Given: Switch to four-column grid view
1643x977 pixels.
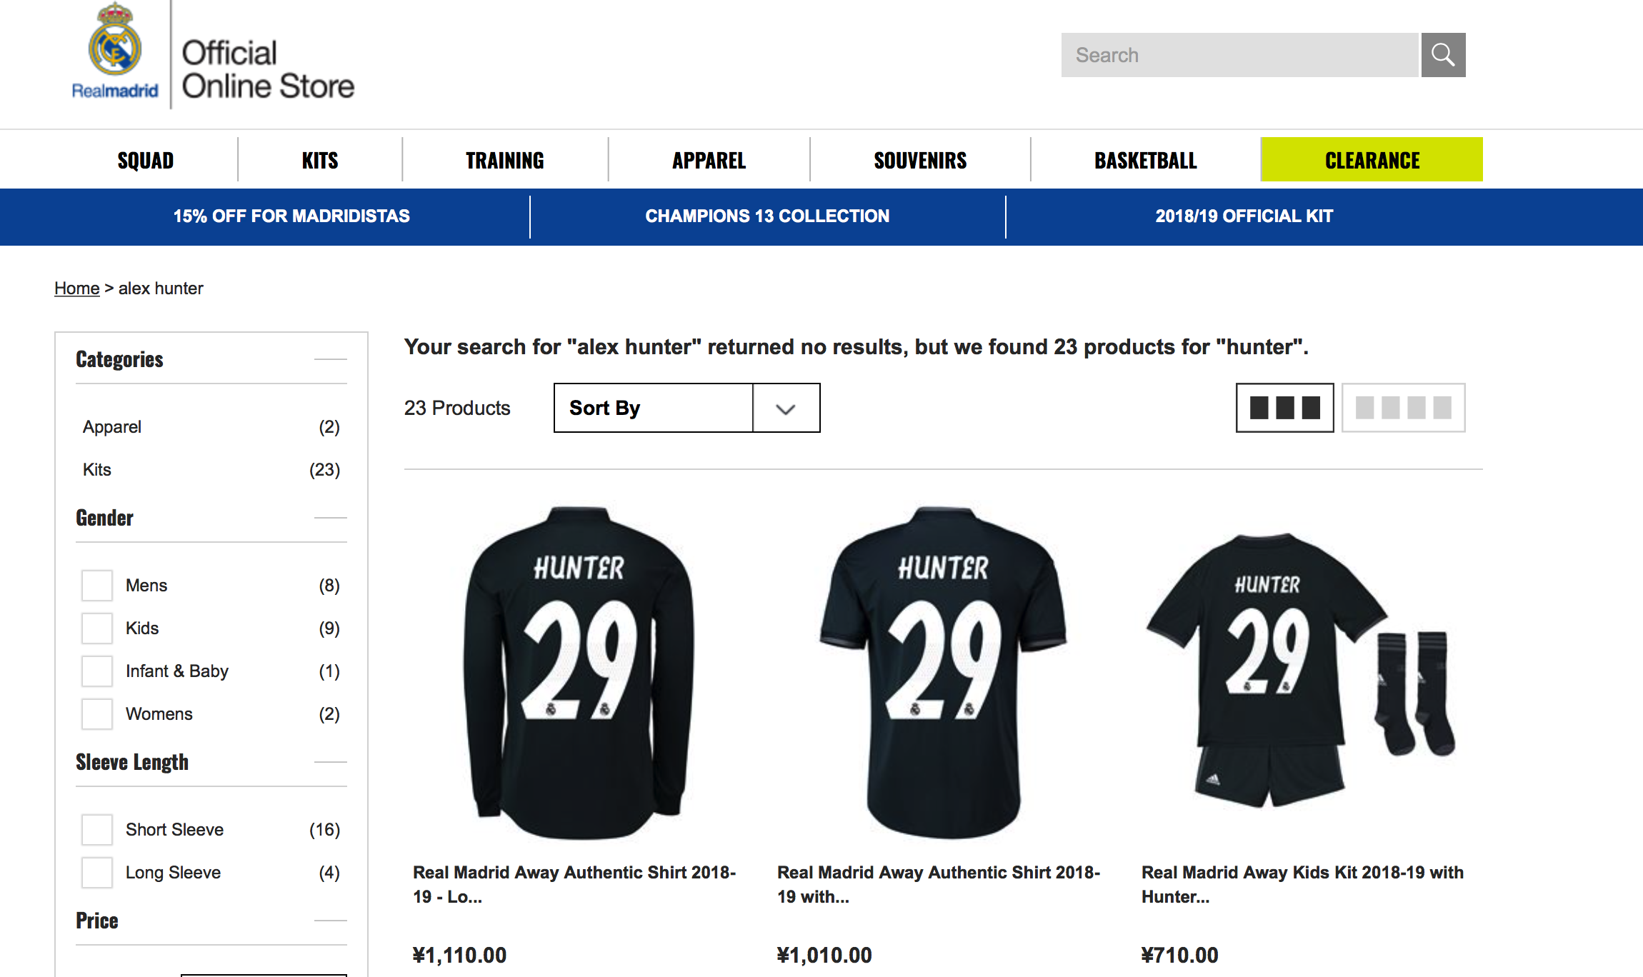Looking at the screenshot, I should 1403,408.
